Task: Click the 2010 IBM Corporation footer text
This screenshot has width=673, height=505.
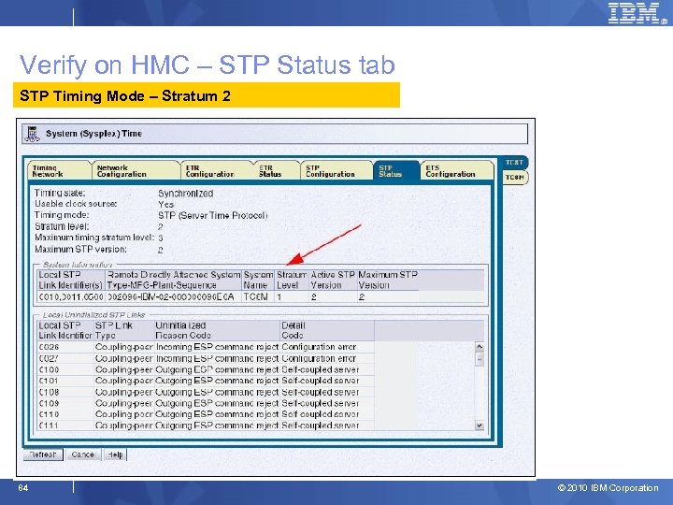Action: point(608,488)
